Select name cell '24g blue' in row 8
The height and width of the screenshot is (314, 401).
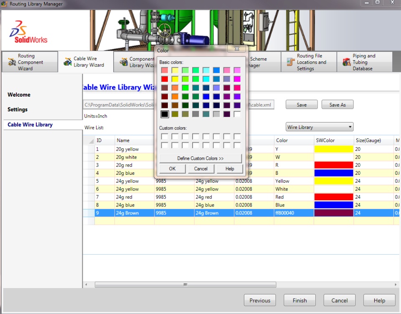coord(135,205)
